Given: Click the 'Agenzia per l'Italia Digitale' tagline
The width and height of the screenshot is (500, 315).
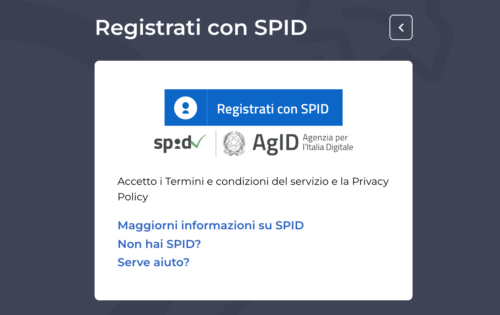Looking at the screenshot, I should [328, 143].
